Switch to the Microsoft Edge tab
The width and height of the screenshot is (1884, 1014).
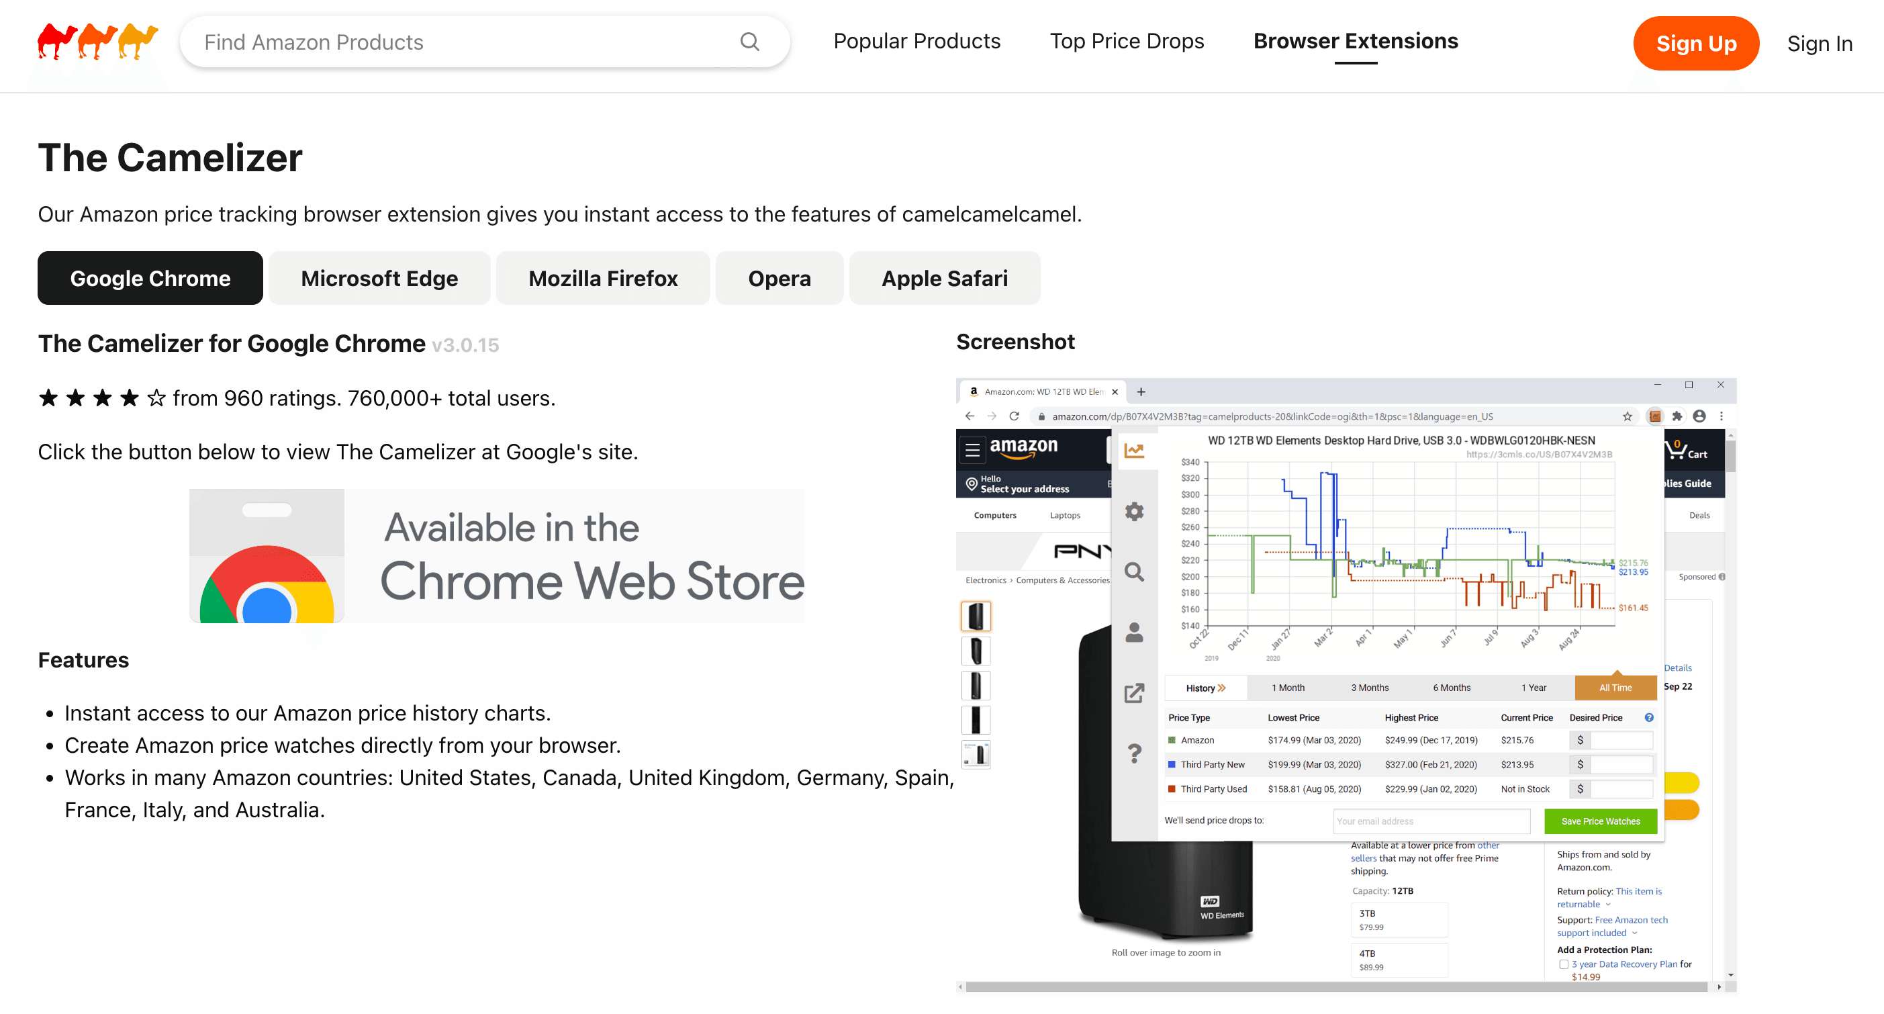pyautogui.click(x=379, y=278)
